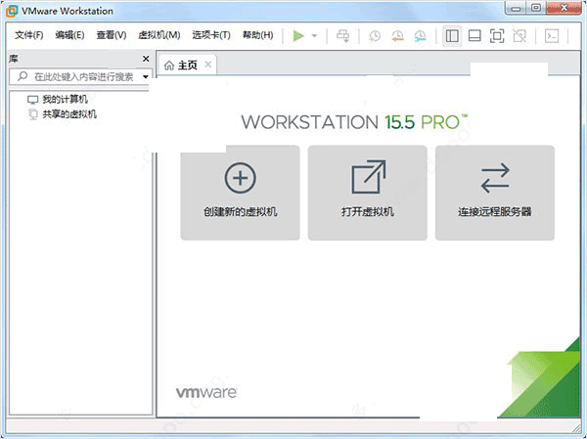587x439 pixels.
Task: Expand the library search dropdown arrow
Action: [145, 76]
